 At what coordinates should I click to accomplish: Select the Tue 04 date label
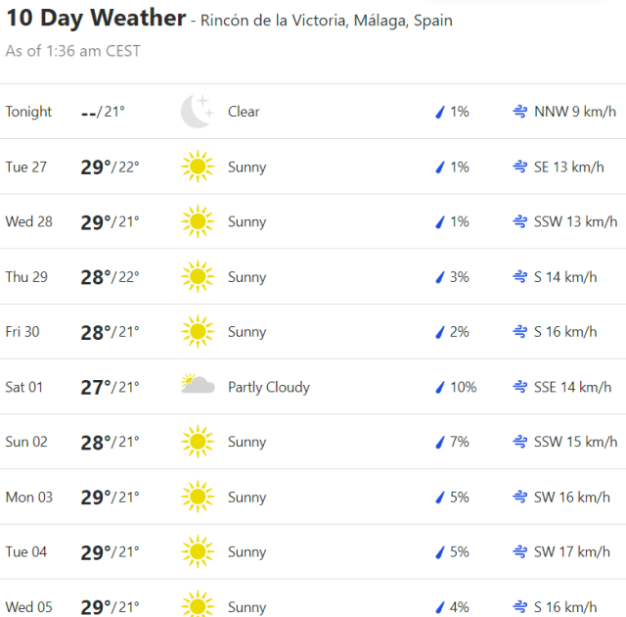[x=26, y=552]
